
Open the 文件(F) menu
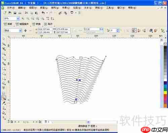point(11,8)
